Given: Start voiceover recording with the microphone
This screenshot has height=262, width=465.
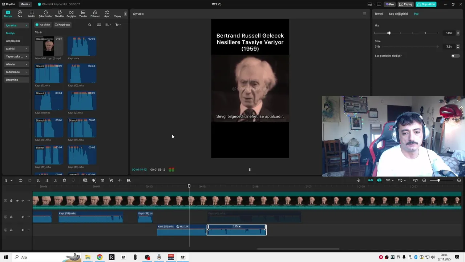Looking at the screenshot, I should 359,180.
